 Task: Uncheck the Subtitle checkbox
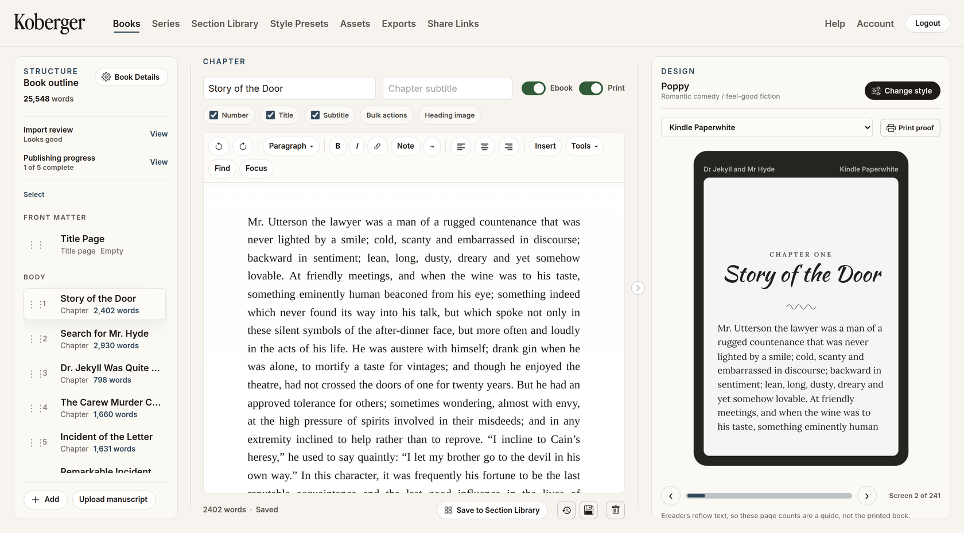315,115
